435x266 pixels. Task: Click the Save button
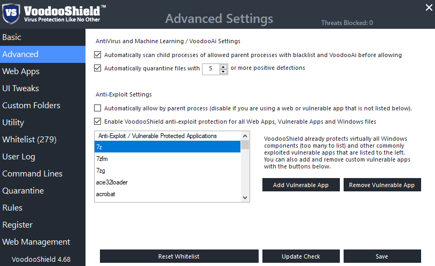(382, 256)
